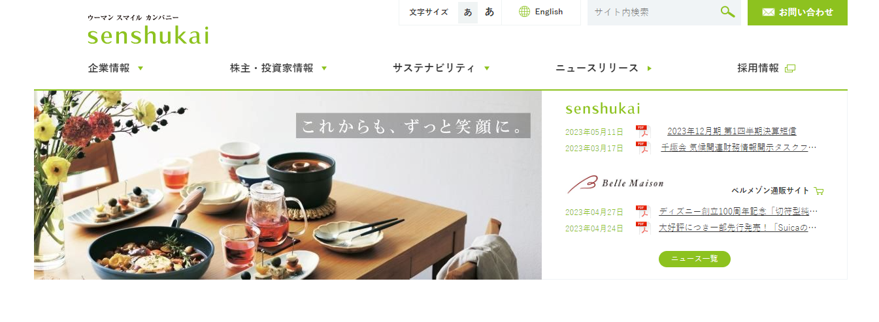Select the smaller あ text size
The height and width of the screenshot is (322, 879).
[468, 12]
